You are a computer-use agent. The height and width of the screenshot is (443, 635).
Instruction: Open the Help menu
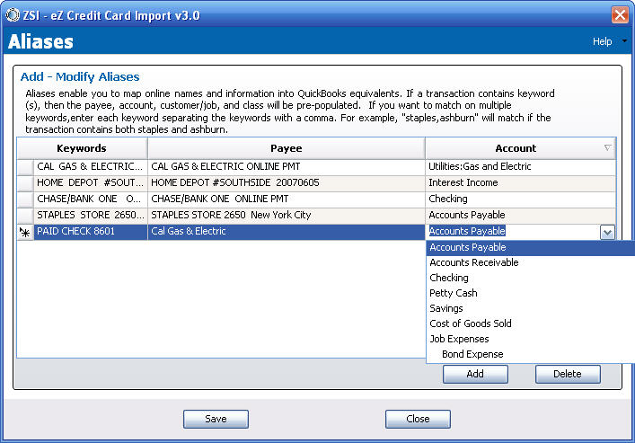(602, 41)
